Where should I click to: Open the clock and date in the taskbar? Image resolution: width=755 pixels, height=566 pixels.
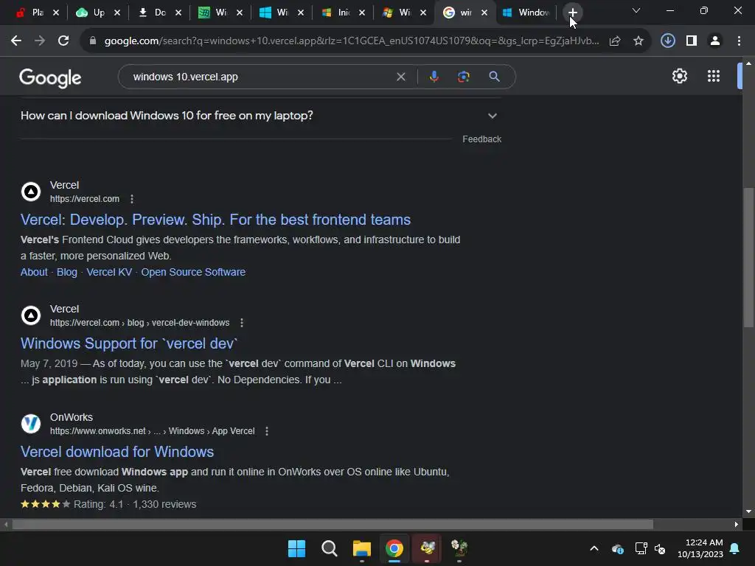tap(700, 548)
